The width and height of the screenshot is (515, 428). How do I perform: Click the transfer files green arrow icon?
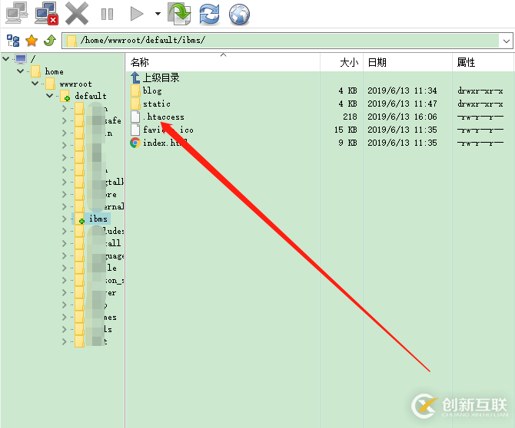point(179,14)
